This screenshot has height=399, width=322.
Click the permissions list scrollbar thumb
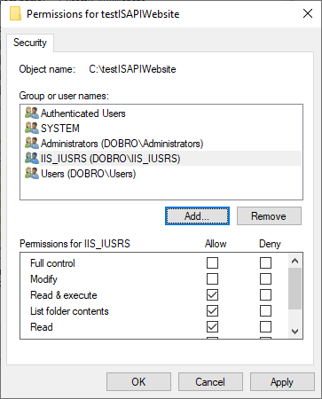(295, 289)
